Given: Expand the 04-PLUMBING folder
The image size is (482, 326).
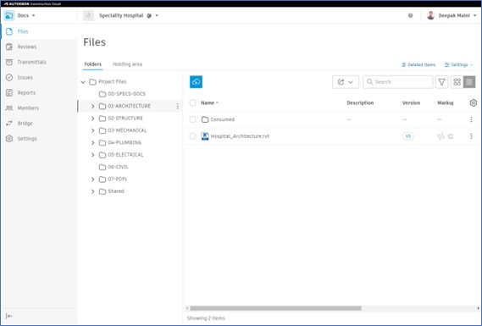Looking at the screenshot, I should 93,142.
